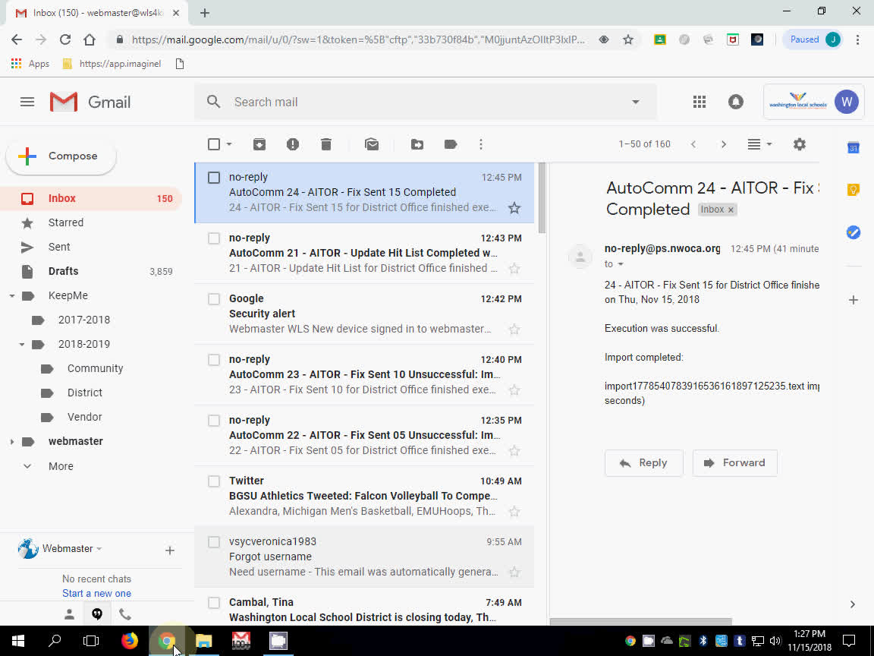Image resolution: width=874 pixels, height=656 pixels.
Task: Click the Start a new one chat link
Action: coord(96,593)
